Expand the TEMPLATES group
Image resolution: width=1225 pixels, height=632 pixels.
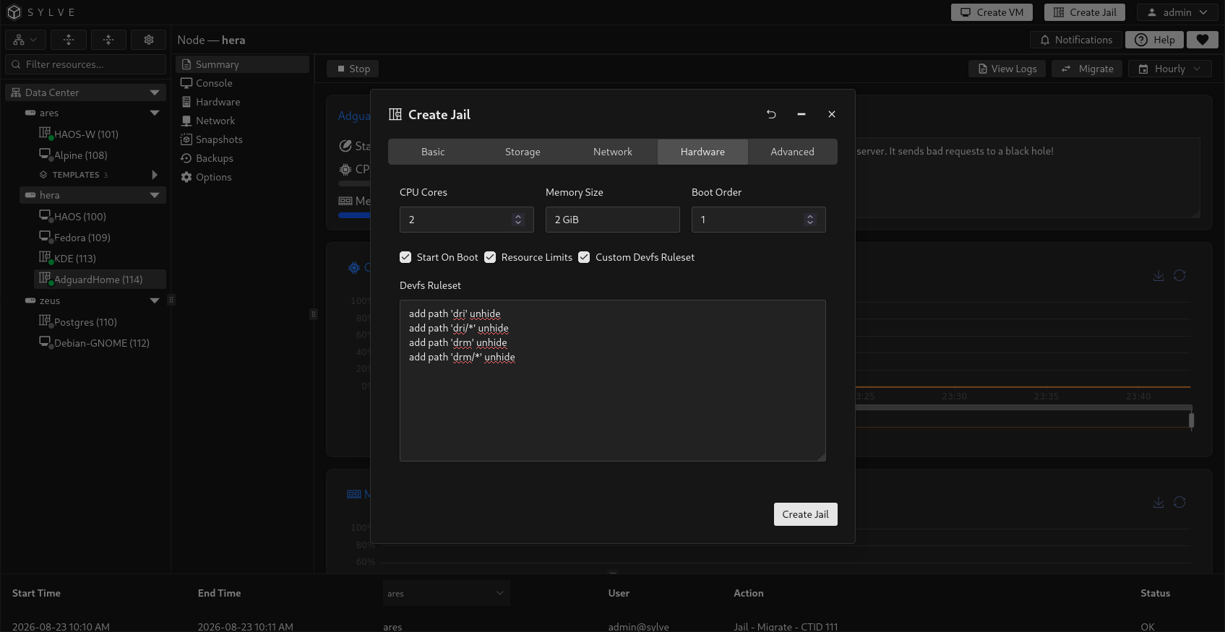coord(154,175)
